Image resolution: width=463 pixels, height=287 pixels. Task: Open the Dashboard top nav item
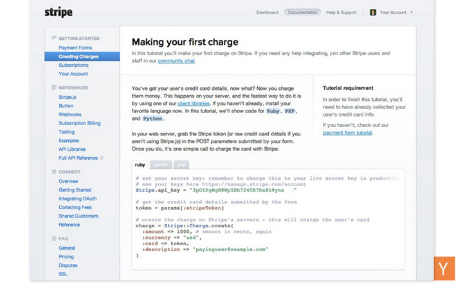(x=268, y=12)
